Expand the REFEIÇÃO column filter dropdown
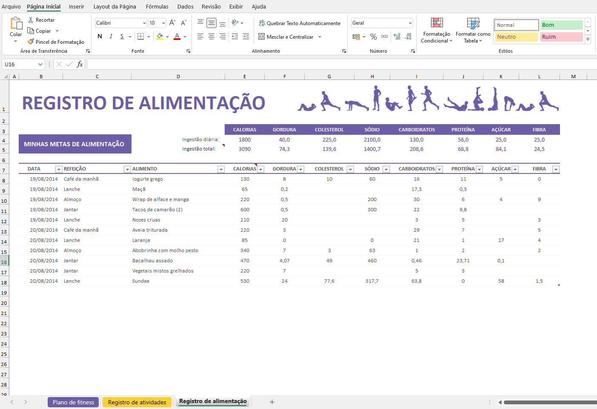Screen dimensions: 597x409 pos(127,170)
